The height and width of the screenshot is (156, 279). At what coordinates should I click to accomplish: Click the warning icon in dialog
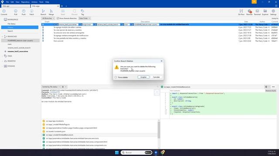[x=116, y=67]
